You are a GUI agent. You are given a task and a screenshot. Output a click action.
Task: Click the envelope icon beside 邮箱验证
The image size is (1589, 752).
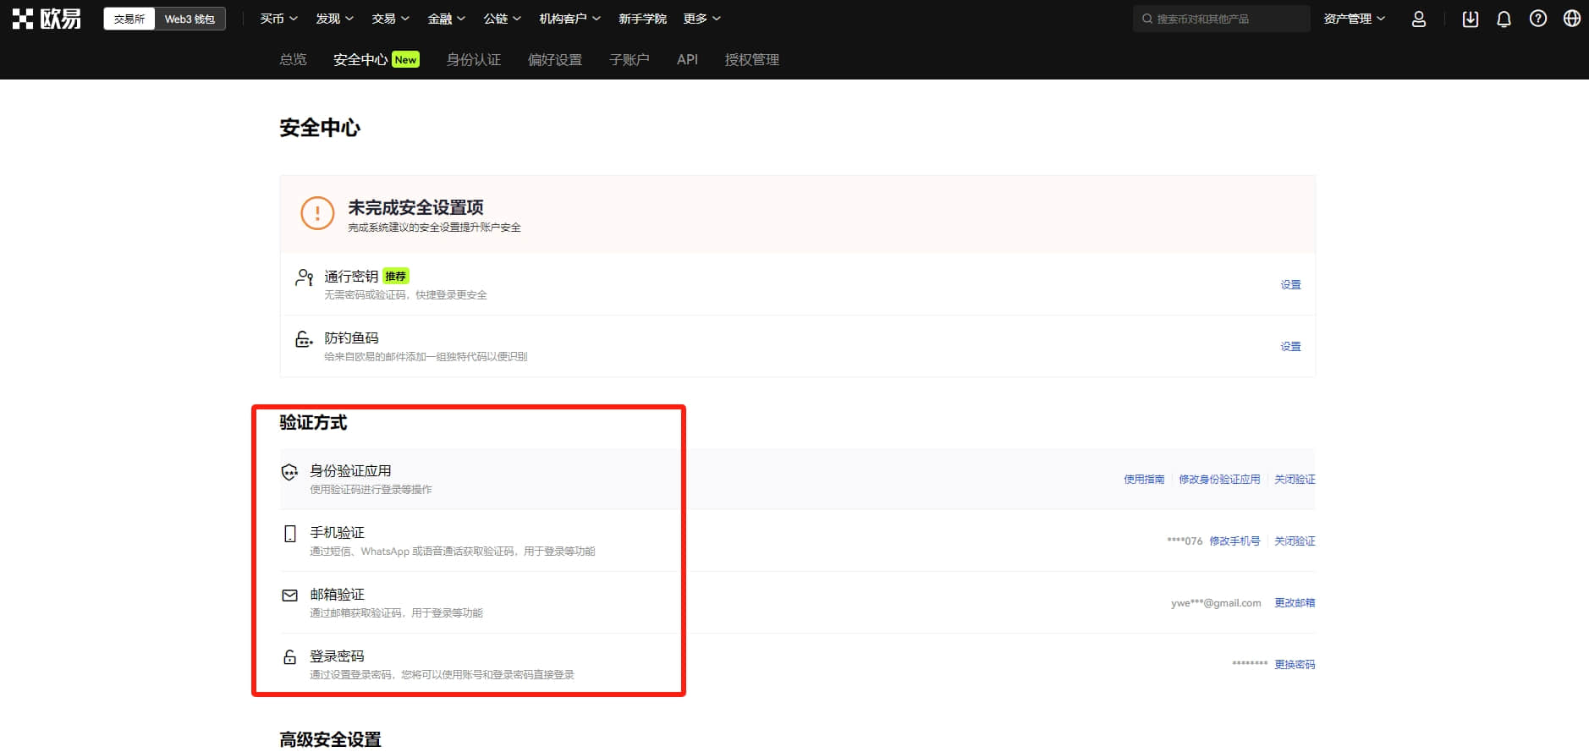click(289, 596)
